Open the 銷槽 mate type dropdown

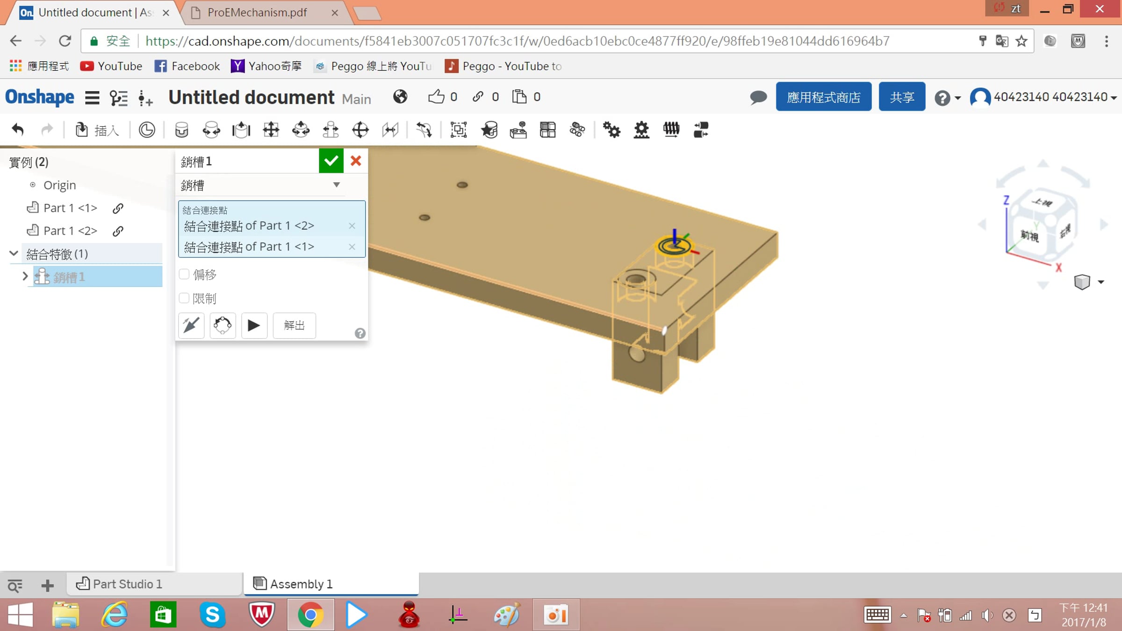[x=261, y=185]
